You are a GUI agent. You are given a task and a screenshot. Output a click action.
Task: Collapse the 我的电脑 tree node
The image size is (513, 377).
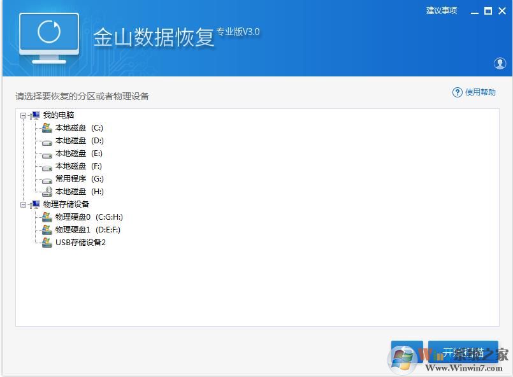23,115
